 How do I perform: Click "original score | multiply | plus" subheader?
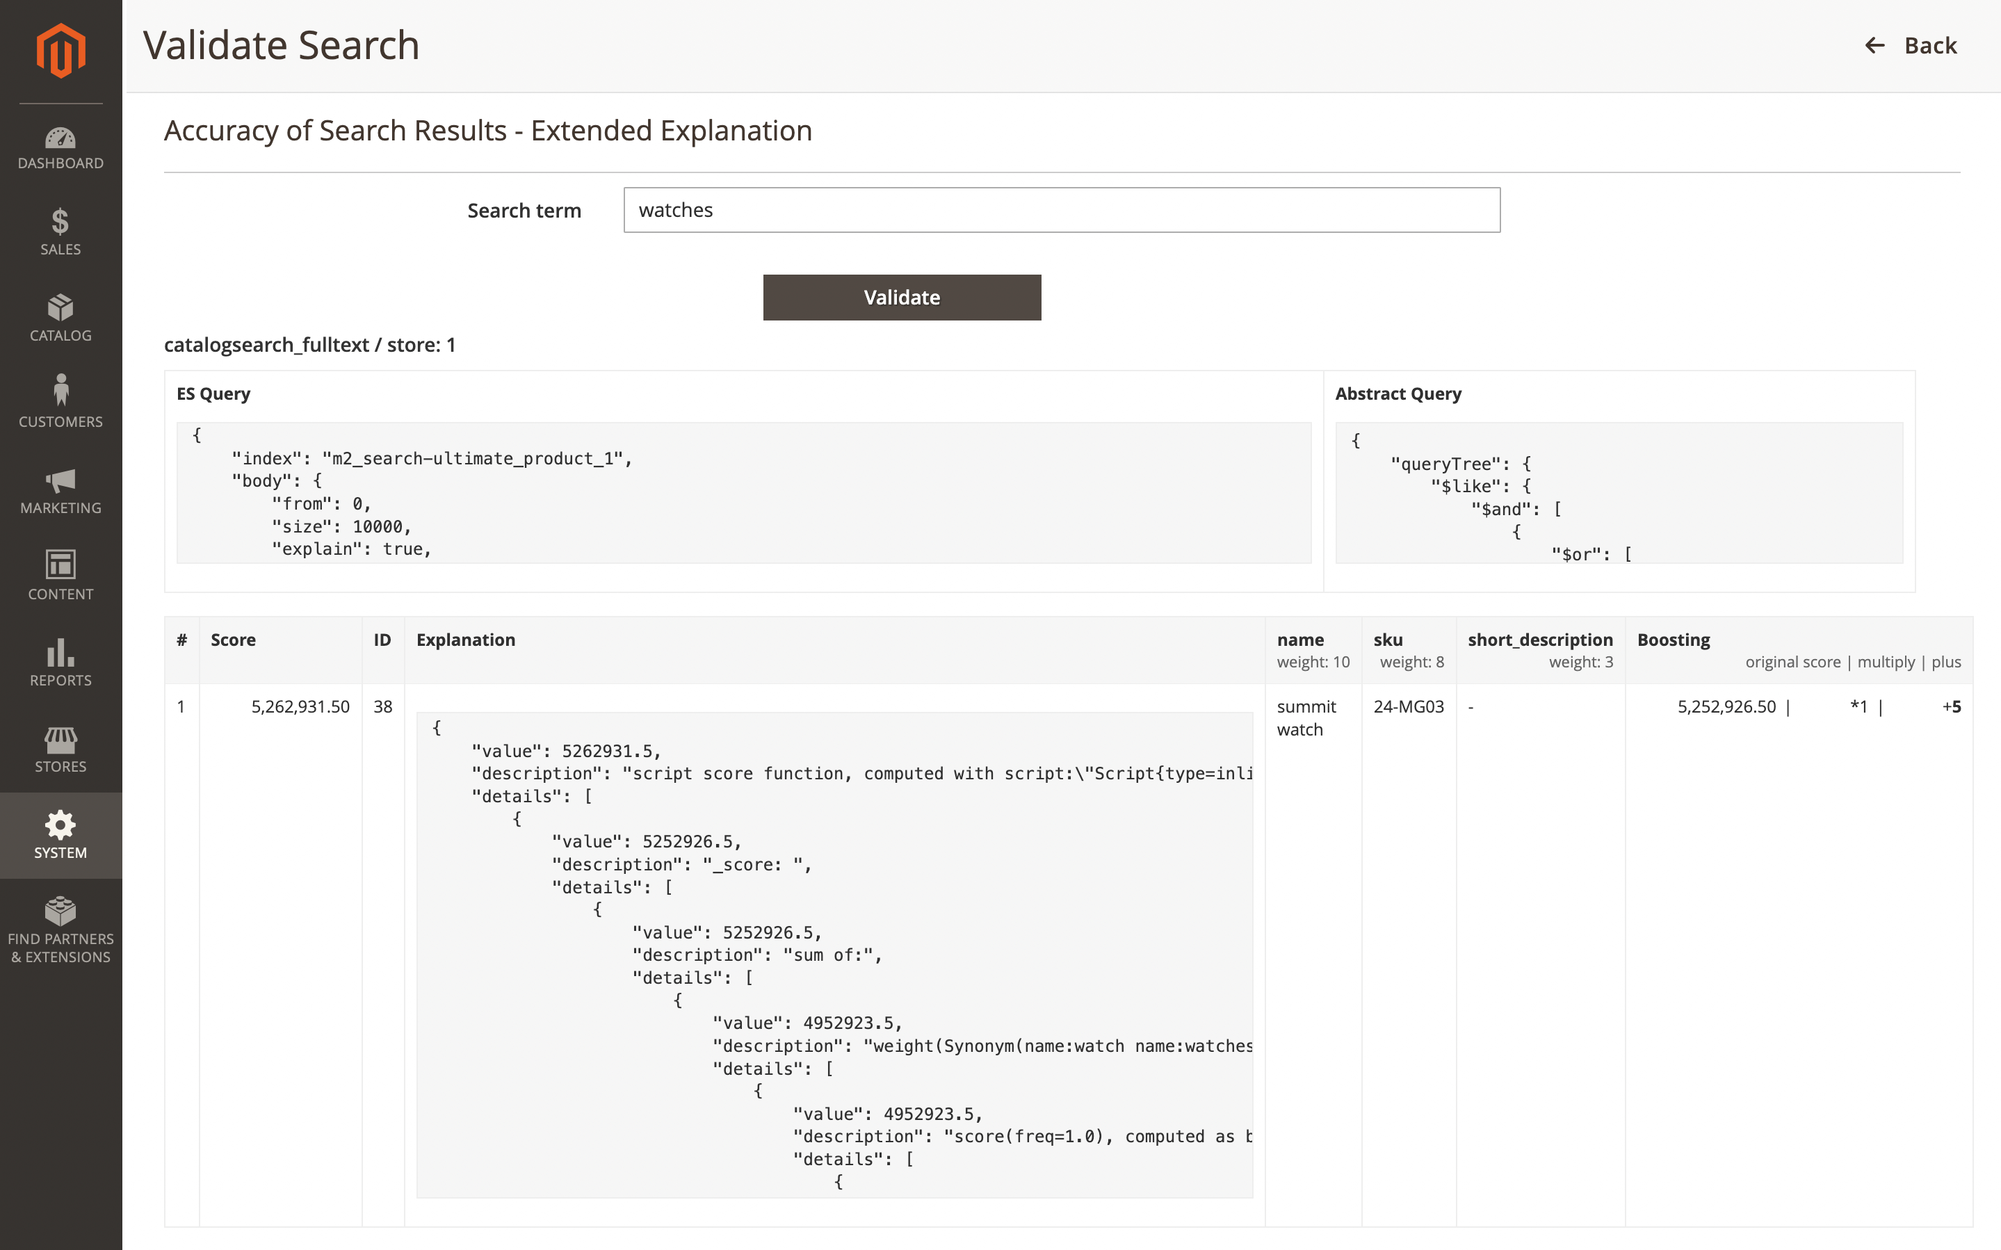pyautogui.click(x=1853, y=663)
